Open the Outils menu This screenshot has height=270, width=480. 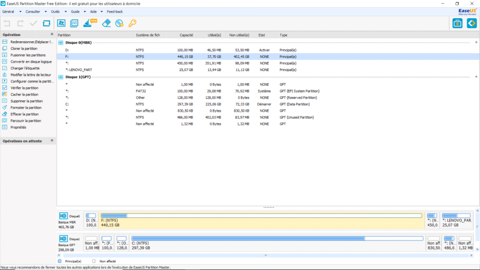click(55, 11)
